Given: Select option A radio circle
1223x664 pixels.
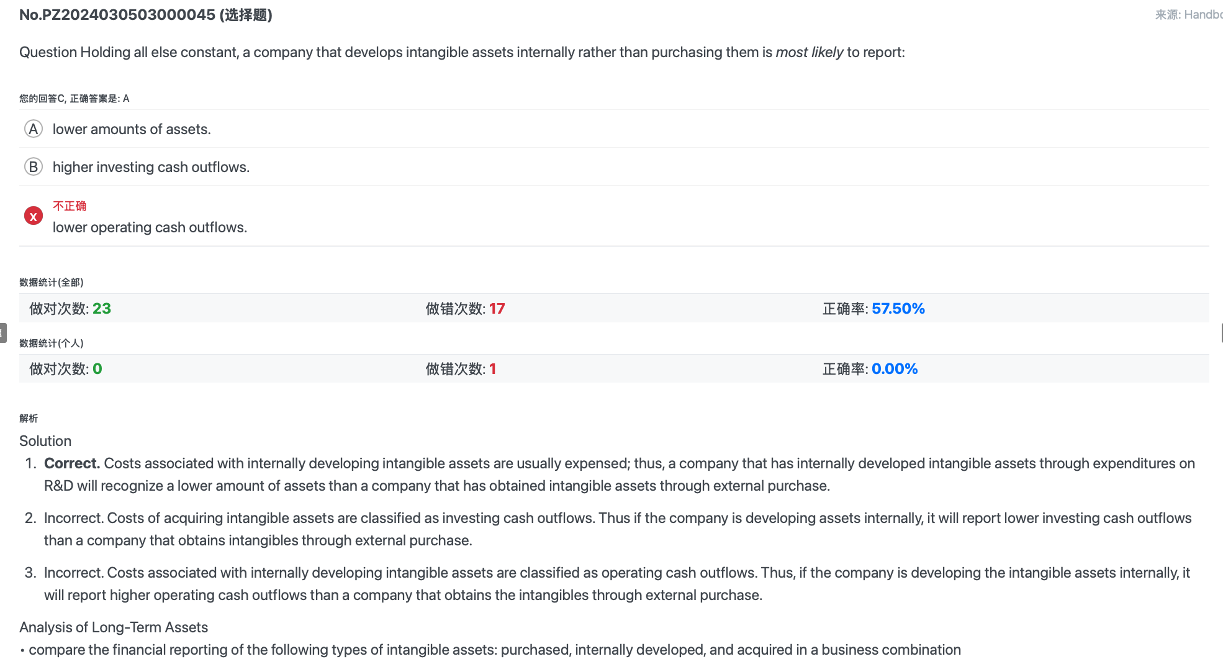Looking at the screenshot, I should (x=33, y=129).
